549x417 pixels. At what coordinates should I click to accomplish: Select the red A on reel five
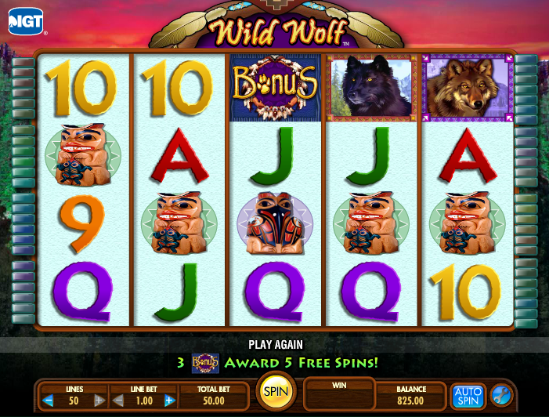(468, 155)
